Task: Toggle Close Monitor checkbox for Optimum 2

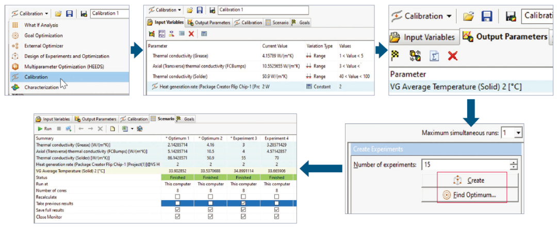Action: (x=210, y=216)
